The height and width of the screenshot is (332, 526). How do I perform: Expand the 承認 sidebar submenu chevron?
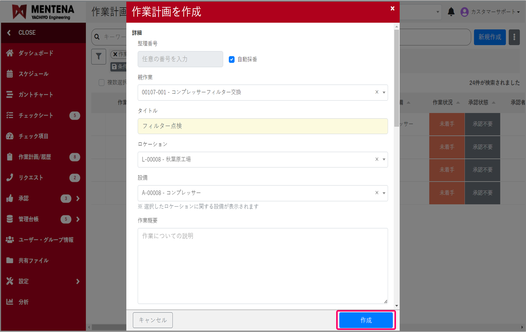tap(78, 198)
